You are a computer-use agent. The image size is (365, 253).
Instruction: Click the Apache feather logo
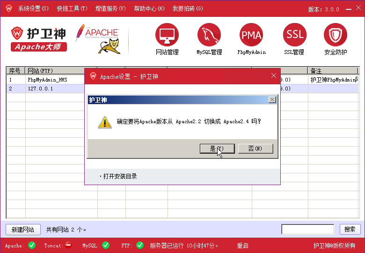pos(97,33)
